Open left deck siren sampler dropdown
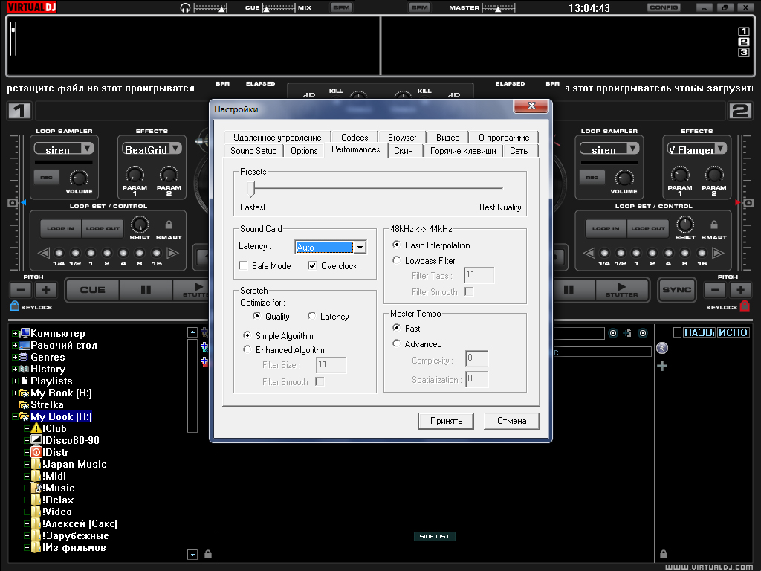761x571 pixels. pos(88,148)
